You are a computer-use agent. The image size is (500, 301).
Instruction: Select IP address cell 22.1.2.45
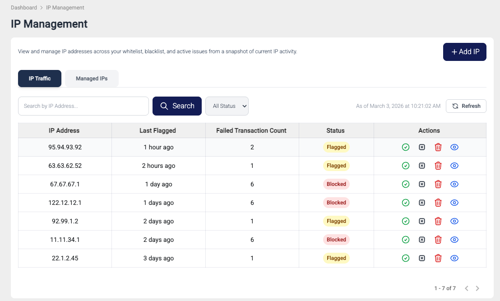65,258
